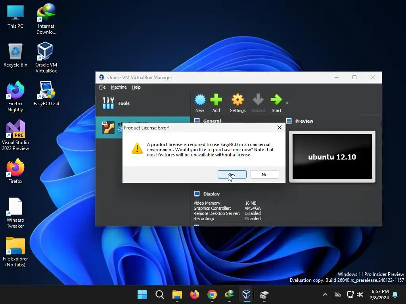The width and height of the screenshot is (406, 304).
Task: Select Oracle VM VirtualBox desktop shortcut
Action: 46,57
